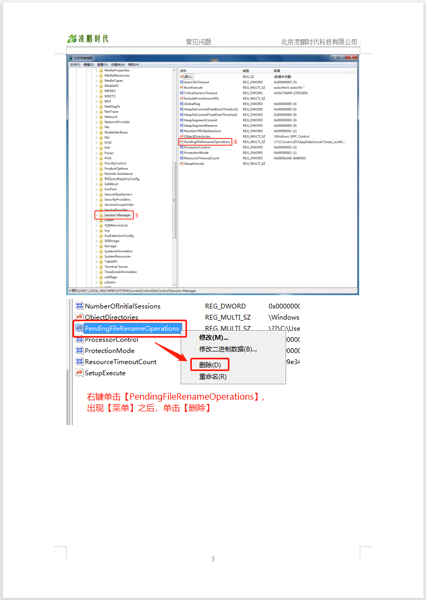The width and height of the screenshot is (426, 600).
Task: Select the HeapDeCommitFreeBlockThreshold value name
Action: pyautogui.click(x=211, y=109)
